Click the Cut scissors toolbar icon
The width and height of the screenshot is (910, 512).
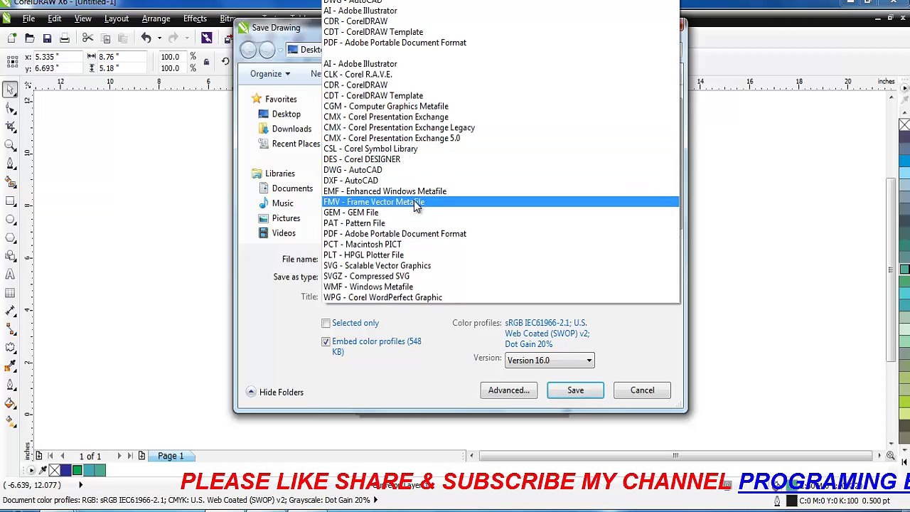point(87,38)
